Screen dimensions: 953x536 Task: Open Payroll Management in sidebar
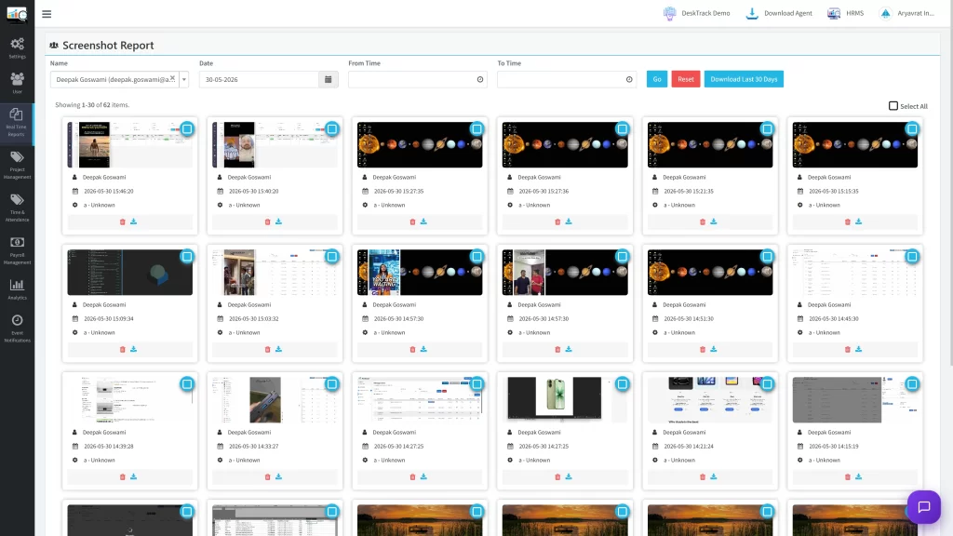(x=17, y=249)
